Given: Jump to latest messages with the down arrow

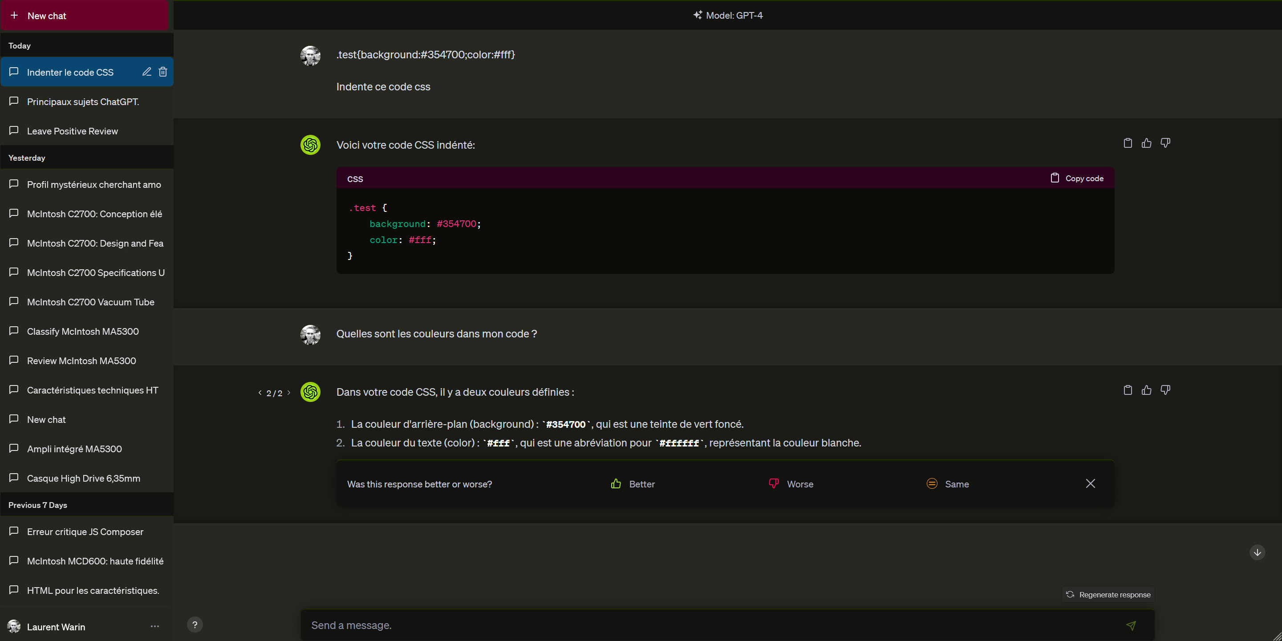Looking at the screenshot, I should click(1257, 552).
